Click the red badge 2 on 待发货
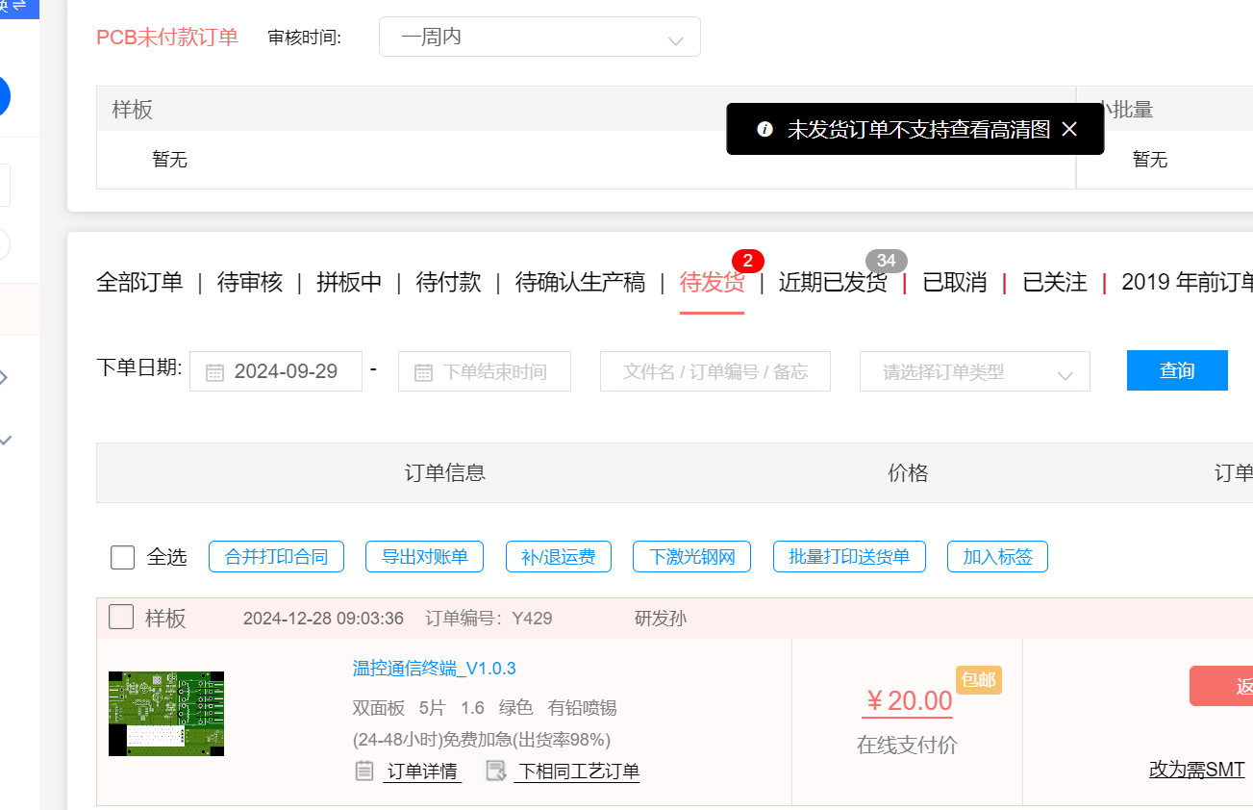1253x810 pixels. [x=747, y=261]
